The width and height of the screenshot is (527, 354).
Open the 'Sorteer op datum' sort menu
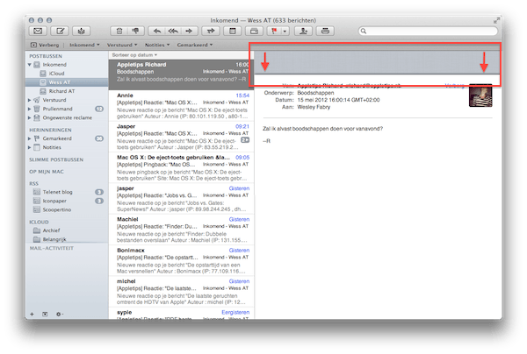(134, 54)
